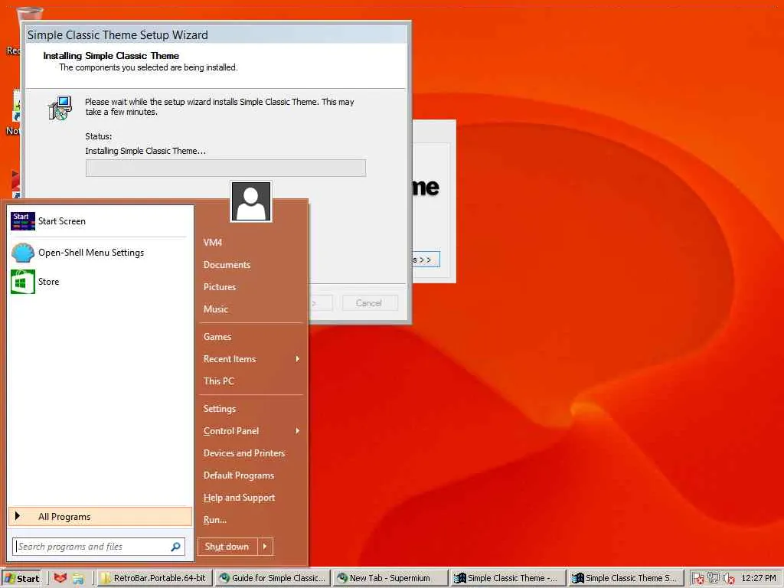This screenshot has width=784, height=588.
Task: Click the user account picture
Action: click(251, 201)
